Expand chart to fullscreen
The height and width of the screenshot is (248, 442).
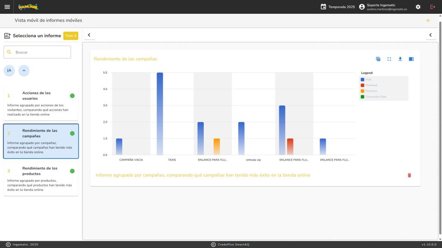click(389, 59)
